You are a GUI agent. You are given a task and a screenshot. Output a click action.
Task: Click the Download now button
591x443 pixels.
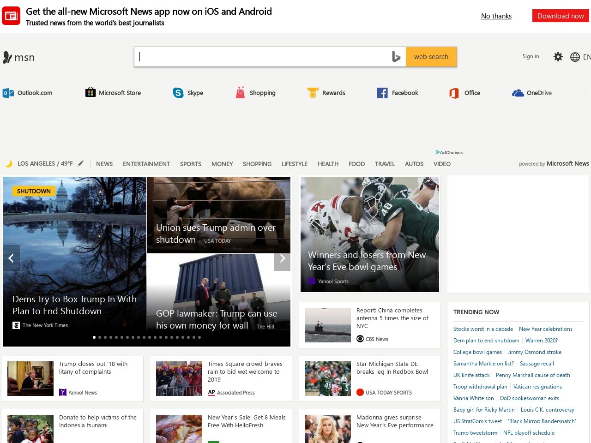561,16
